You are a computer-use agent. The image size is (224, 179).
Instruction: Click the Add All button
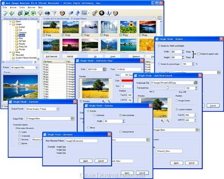[x=70, y=56]
